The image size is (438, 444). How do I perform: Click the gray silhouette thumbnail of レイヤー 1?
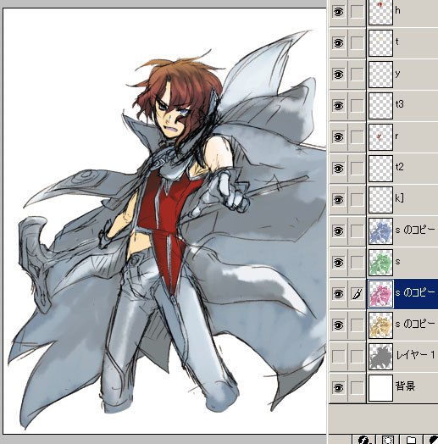[x=380, y=356]
